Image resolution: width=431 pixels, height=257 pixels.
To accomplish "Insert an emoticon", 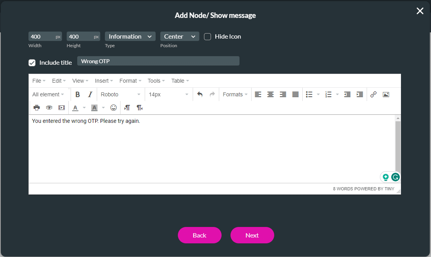I will click(113, 107).
